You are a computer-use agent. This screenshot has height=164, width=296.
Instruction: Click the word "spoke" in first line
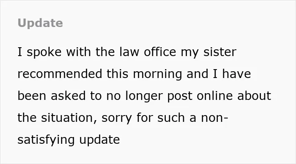(x=44, y=52)
